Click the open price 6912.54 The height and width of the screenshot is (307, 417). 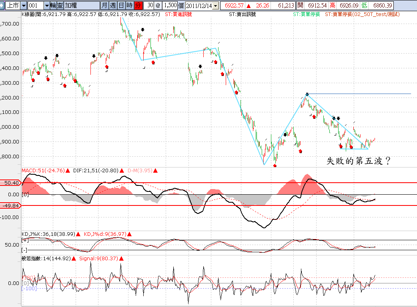pyautogui.click(x=317, y=5)
